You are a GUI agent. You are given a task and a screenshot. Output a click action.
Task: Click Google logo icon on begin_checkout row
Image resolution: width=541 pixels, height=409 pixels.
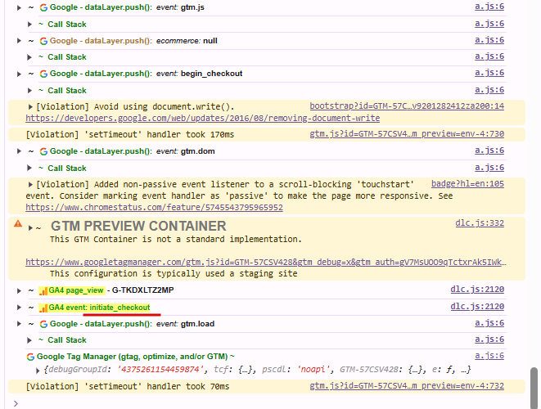click(x=43, y=74)
